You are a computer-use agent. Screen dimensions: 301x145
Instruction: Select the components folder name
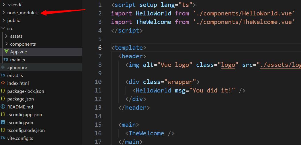pyautogui.click(x=23, y=44)
